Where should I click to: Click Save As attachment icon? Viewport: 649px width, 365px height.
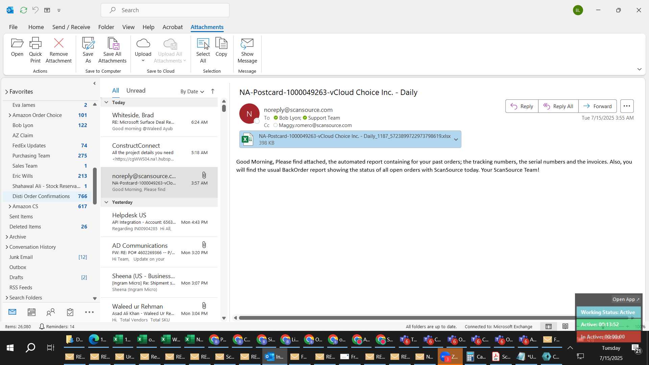[88, 50]
